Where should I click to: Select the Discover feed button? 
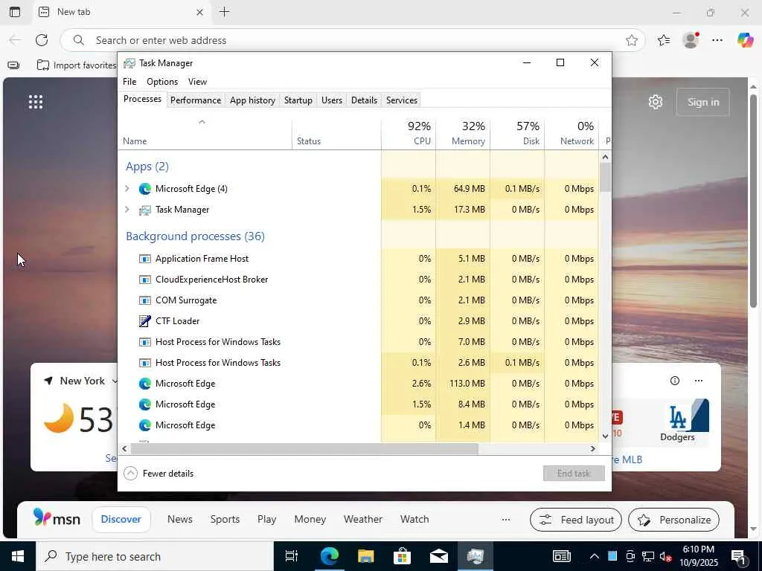pos(121,520)
